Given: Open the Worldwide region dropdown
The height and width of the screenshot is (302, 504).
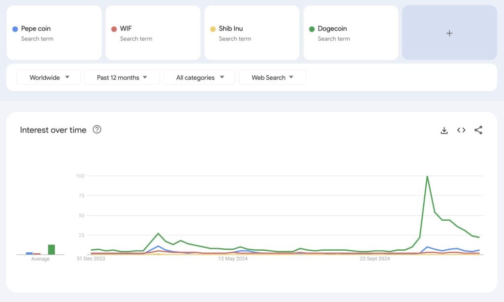Looking at the screenshot, I should point(48,77).
